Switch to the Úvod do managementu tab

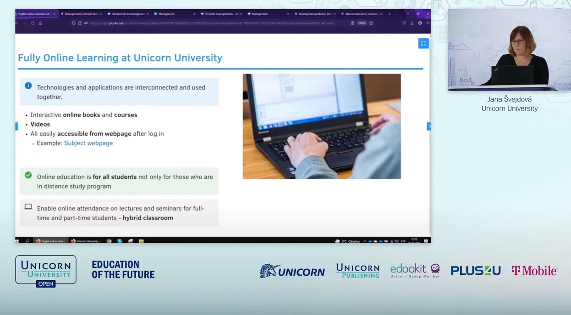pyautogui.click(x=222, y=14)
